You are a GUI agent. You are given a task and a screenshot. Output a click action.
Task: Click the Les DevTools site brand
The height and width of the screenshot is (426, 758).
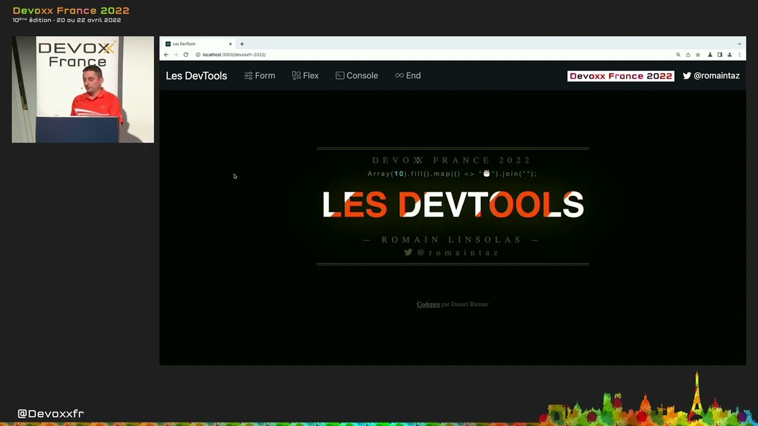196,76
